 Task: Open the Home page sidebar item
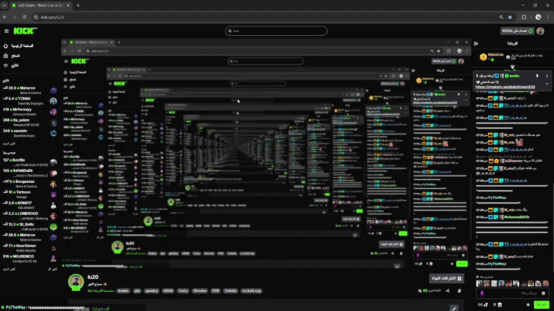click(19, 46)
